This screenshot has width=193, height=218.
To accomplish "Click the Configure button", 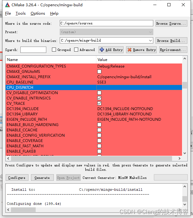I will tap(17, 178).
